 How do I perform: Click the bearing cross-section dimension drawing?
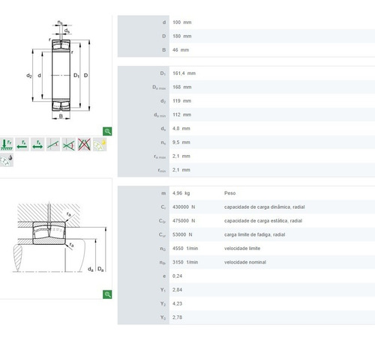(58, 70)
